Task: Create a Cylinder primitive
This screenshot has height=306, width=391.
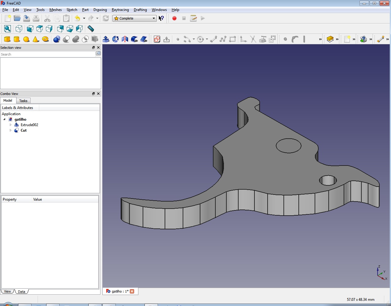Action: (17, 39)
